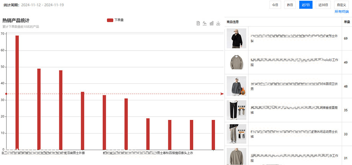This screenshot has width=352, height=165.
Task: Click the second bar valued 49
Action: pyautogui.click(x=39, y=109)
